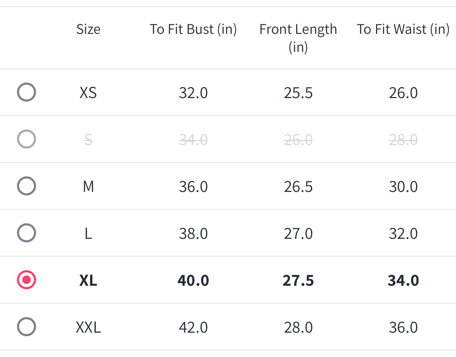The image size is (456, 357).
Task: Click the Size column header
Action: (x=88, y=29)
